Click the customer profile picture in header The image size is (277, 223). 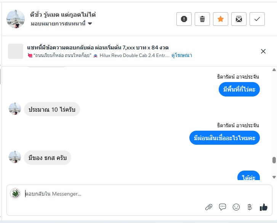tap(16, 19)
